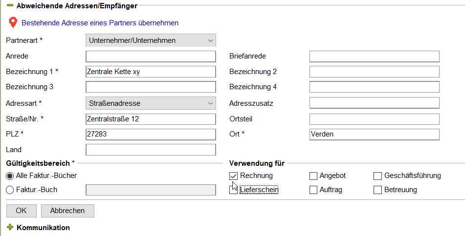Confirm with the OK button
Viewport: 465px width, 236px height.
(22, 211)
